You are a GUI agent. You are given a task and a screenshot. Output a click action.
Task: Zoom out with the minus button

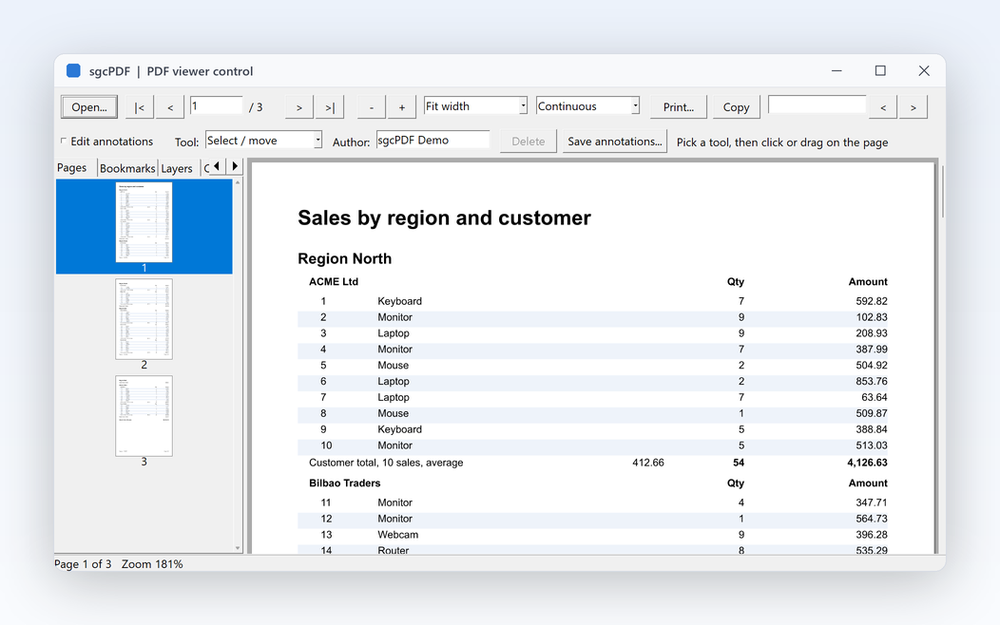click(x=371, y=107)
